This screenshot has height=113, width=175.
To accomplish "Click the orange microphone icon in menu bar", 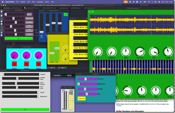I will point(126,2).
